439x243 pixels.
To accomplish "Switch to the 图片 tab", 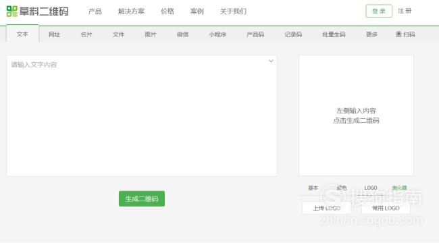I will coord(151,34).
